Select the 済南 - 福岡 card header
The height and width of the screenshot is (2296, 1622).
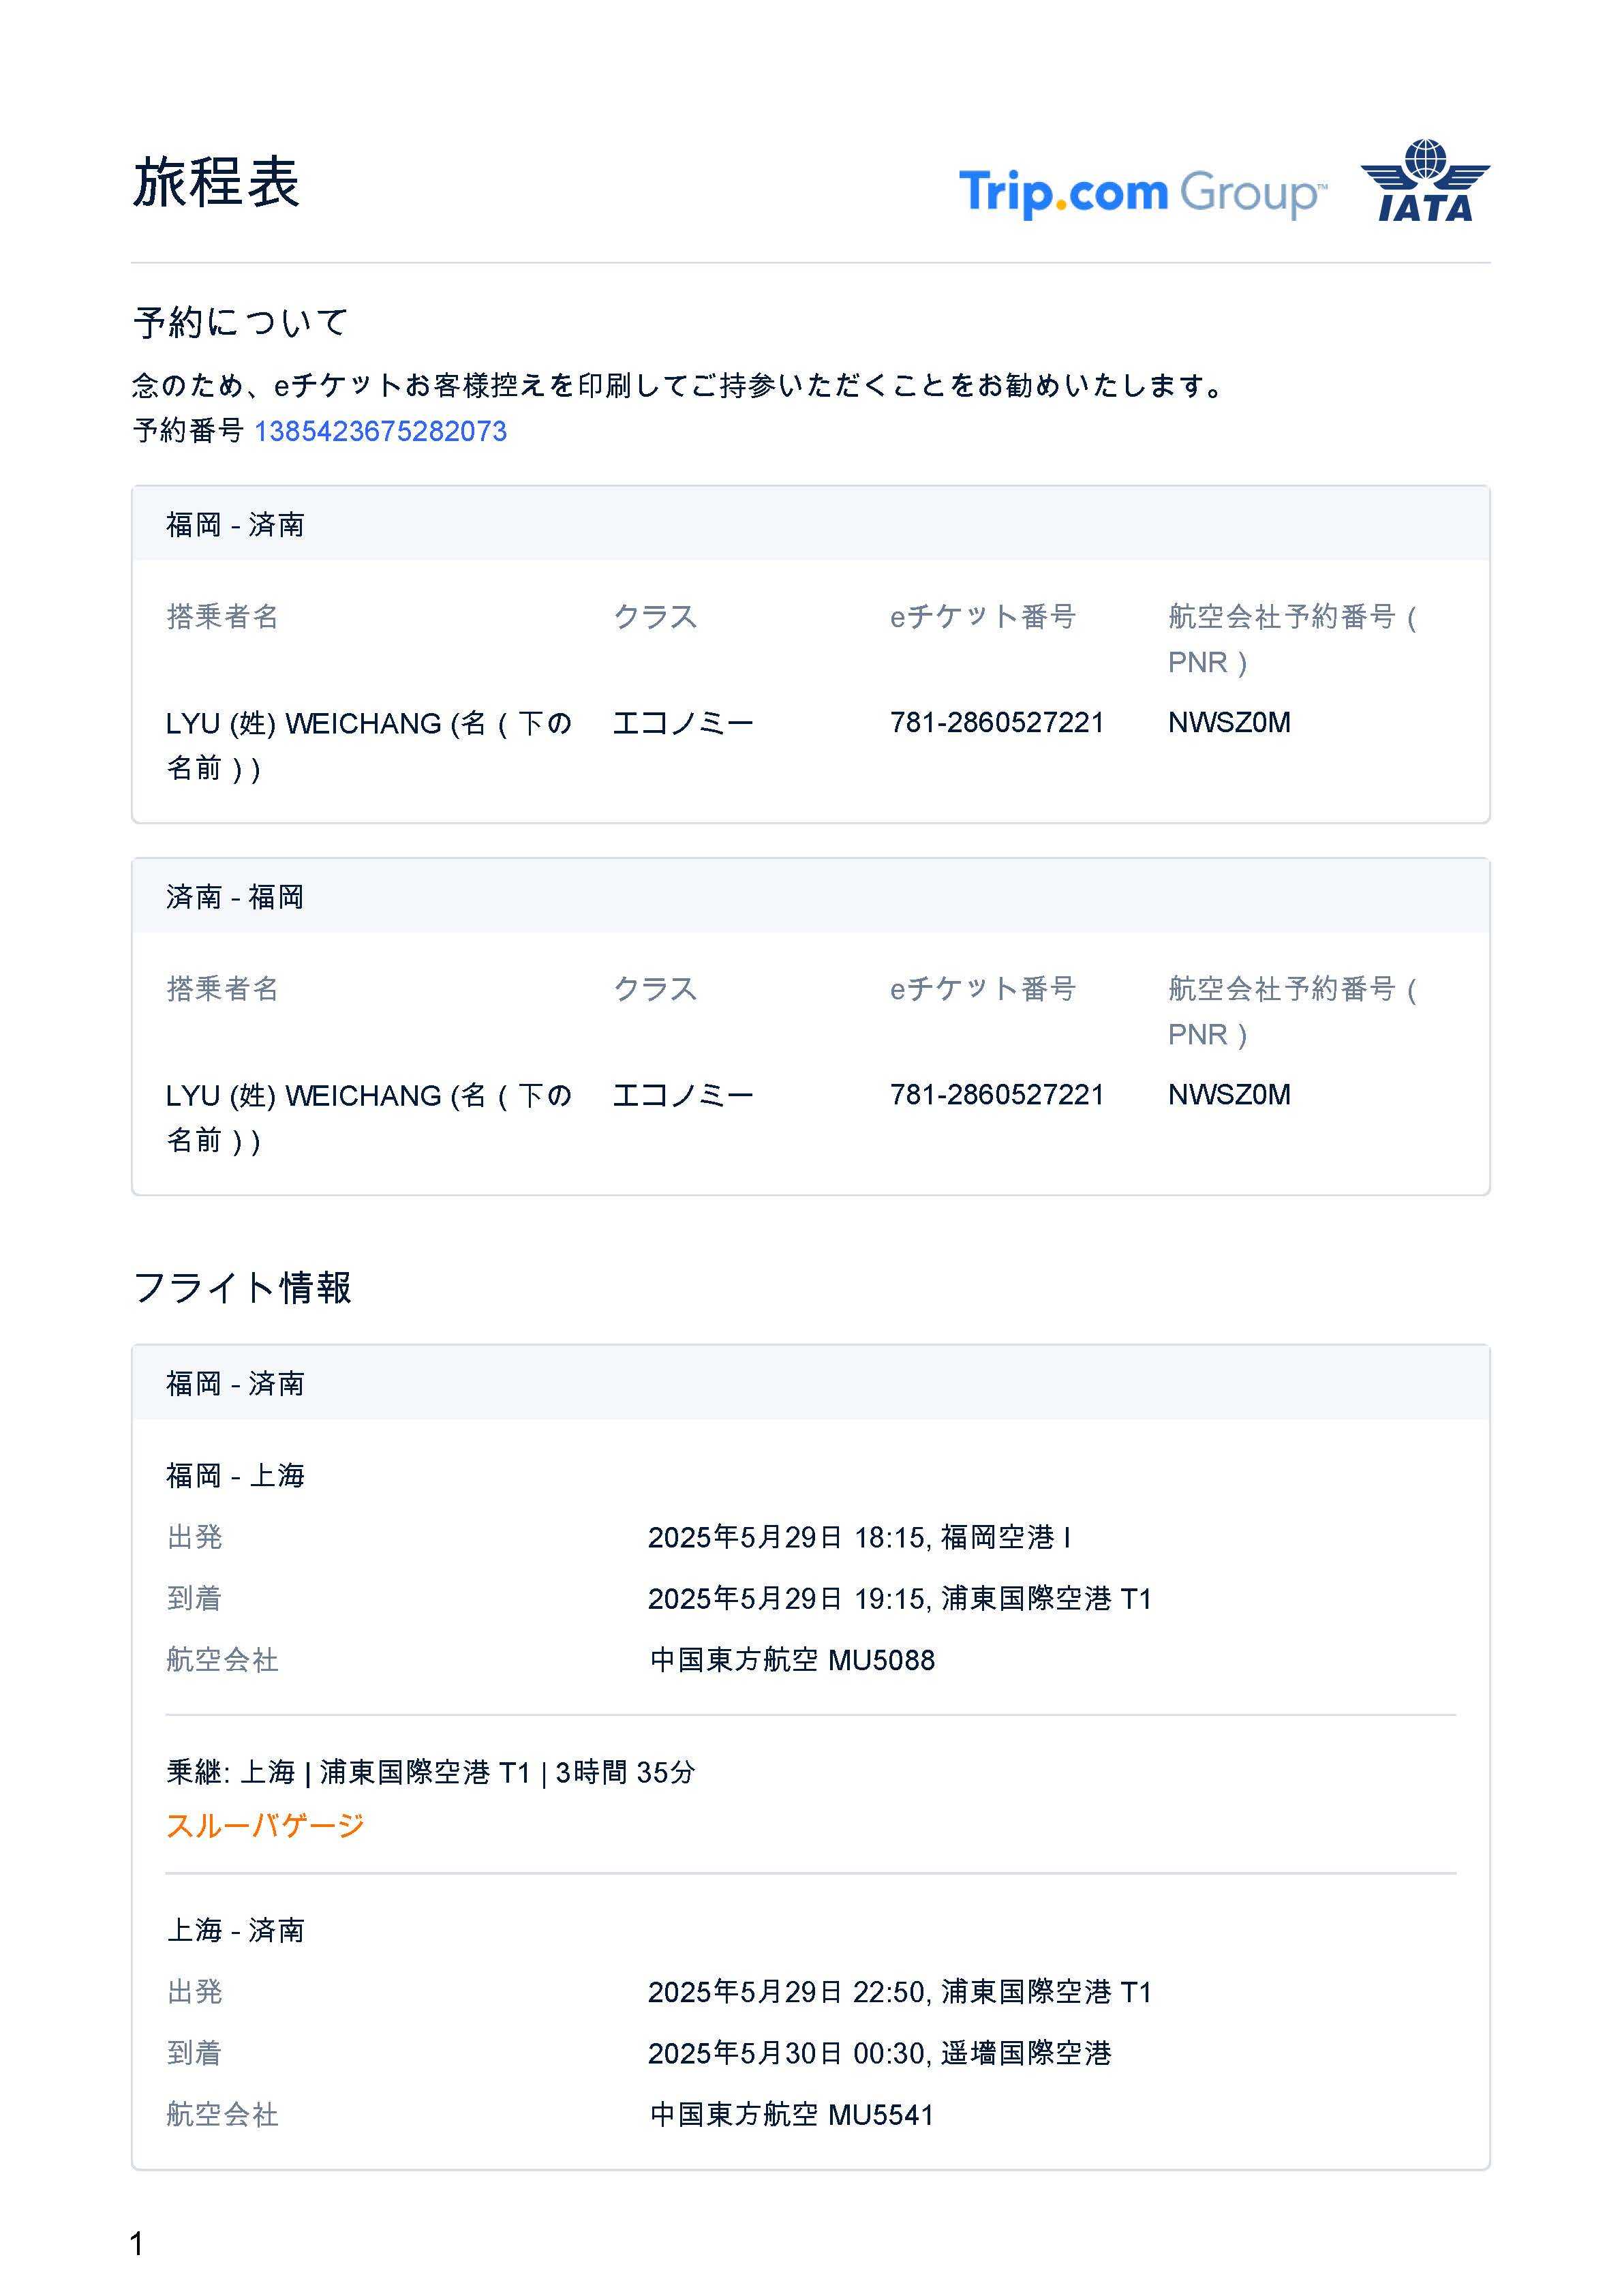pos(235,896)
